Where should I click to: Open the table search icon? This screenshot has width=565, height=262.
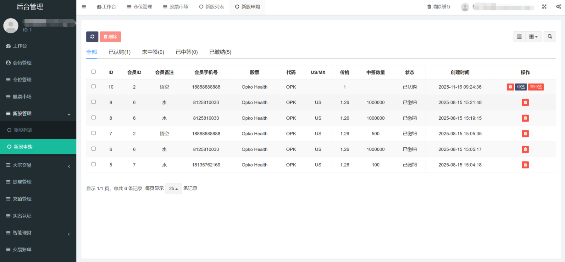tap(550, 37)
